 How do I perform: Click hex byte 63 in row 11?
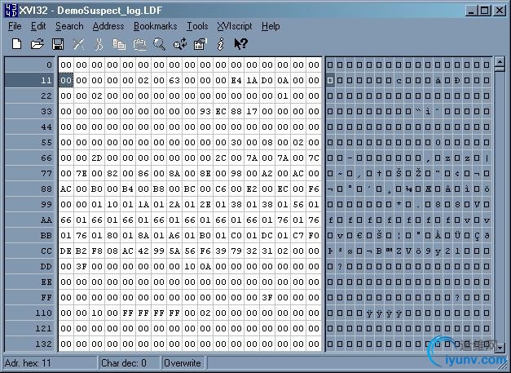tap(174, 80)
